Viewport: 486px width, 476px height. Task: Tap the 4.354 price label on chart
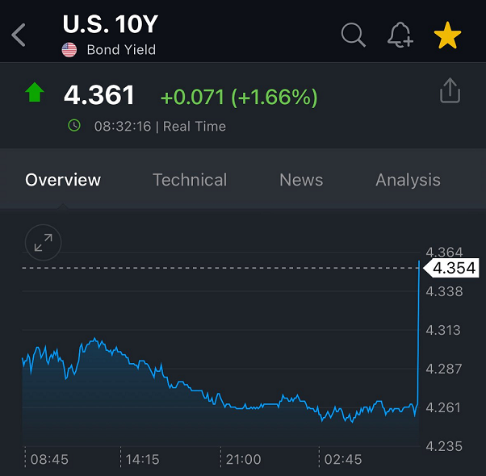point(454,269)
